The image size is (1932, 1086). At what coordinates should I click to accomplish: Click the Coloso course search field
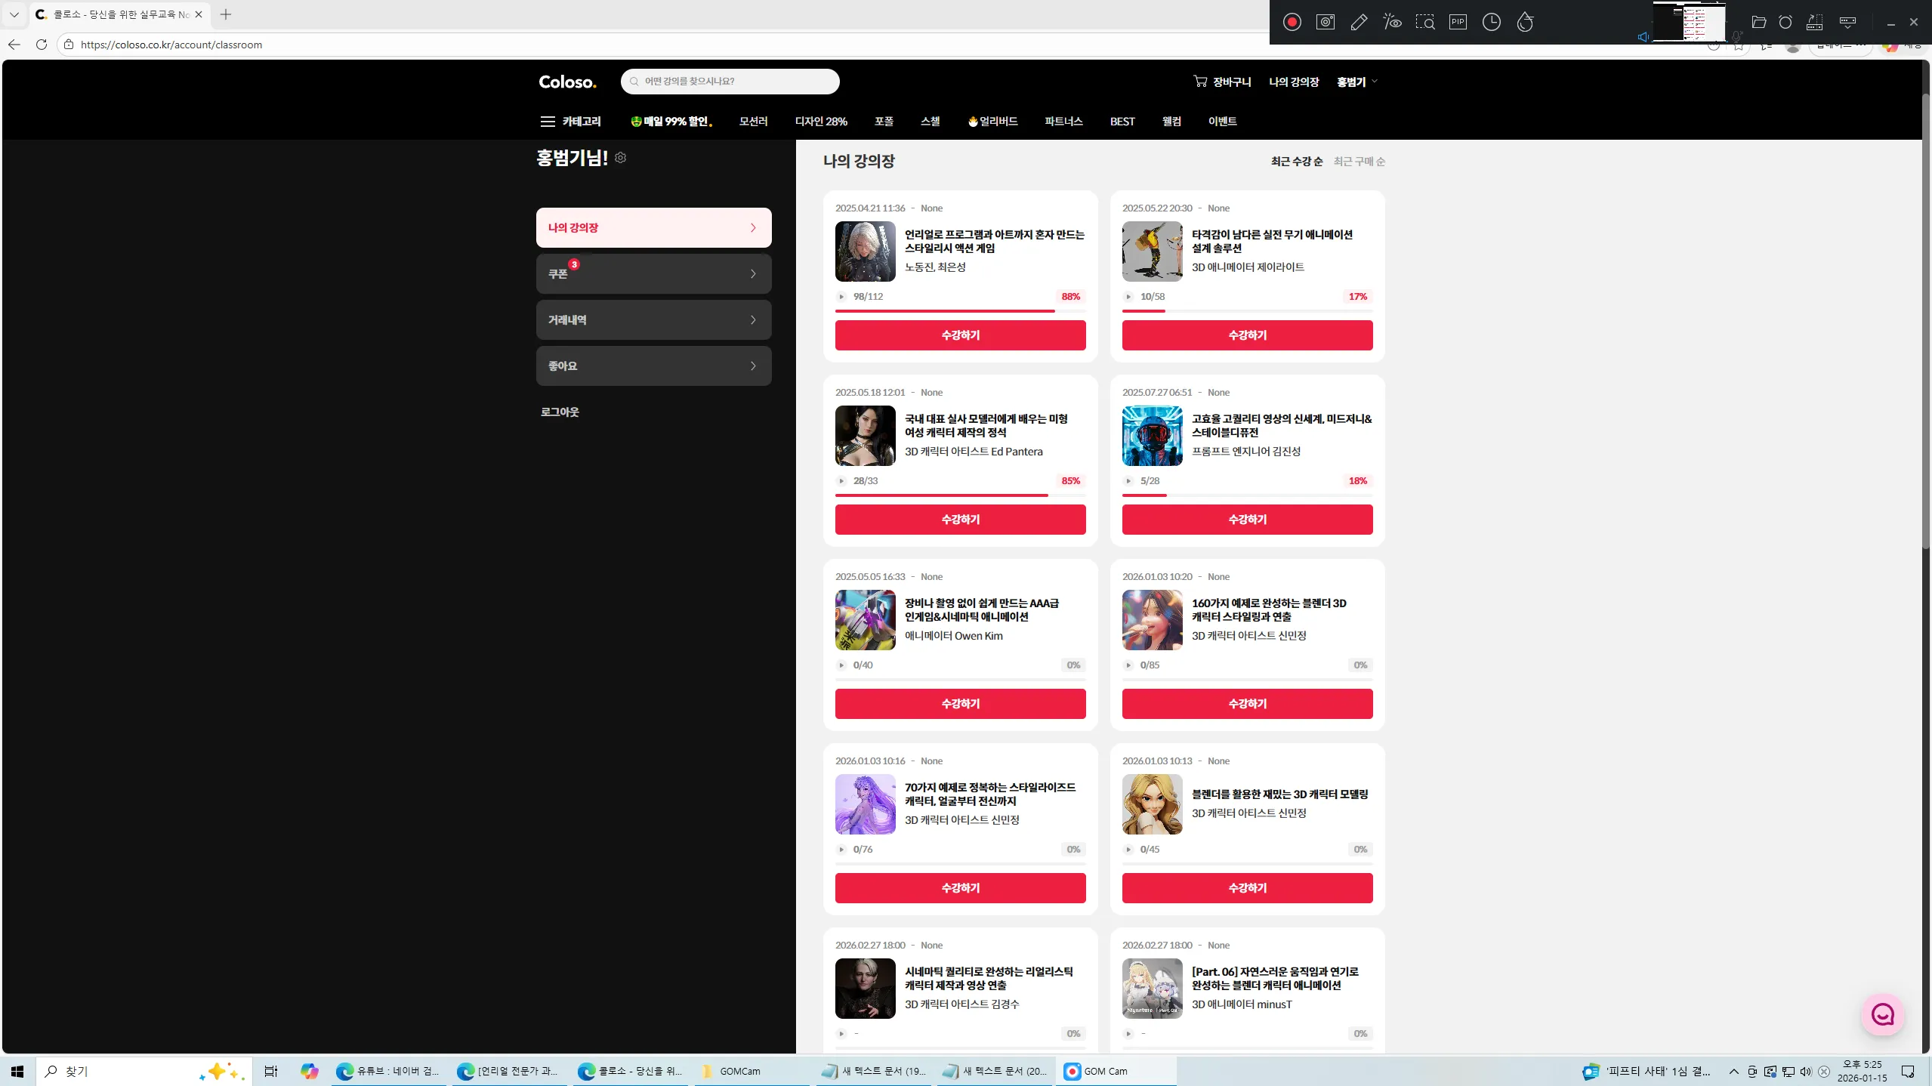[x=730, y=82]
